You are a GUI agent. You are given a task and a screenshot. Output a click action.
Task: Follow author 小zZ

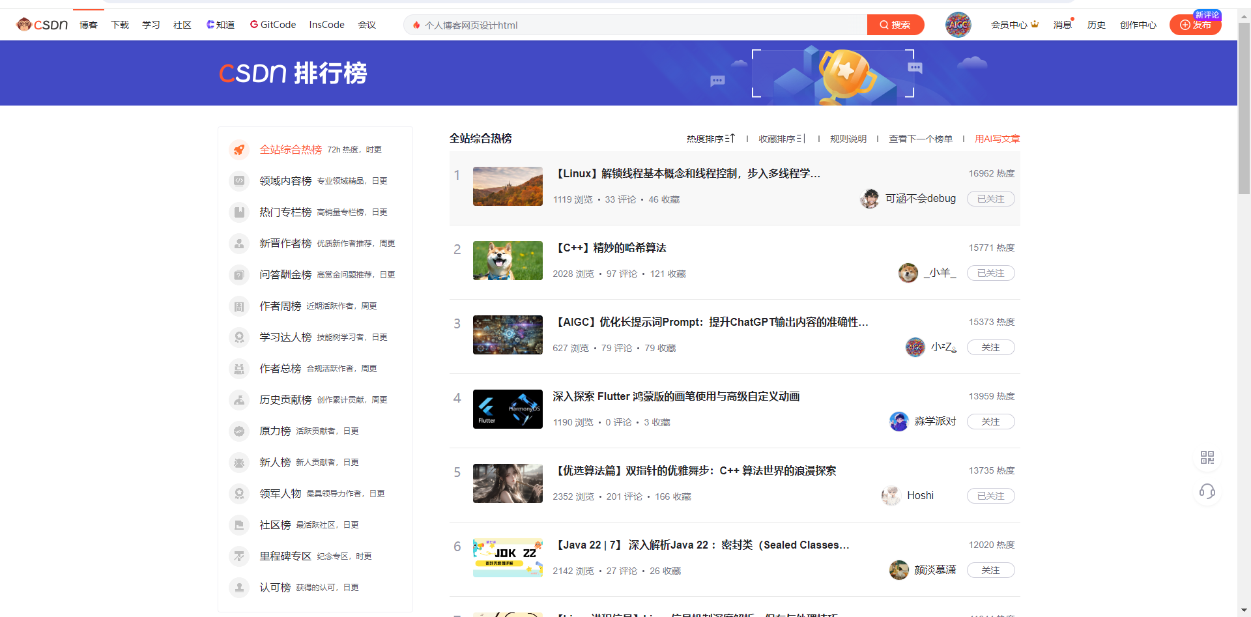click(990, 347)
